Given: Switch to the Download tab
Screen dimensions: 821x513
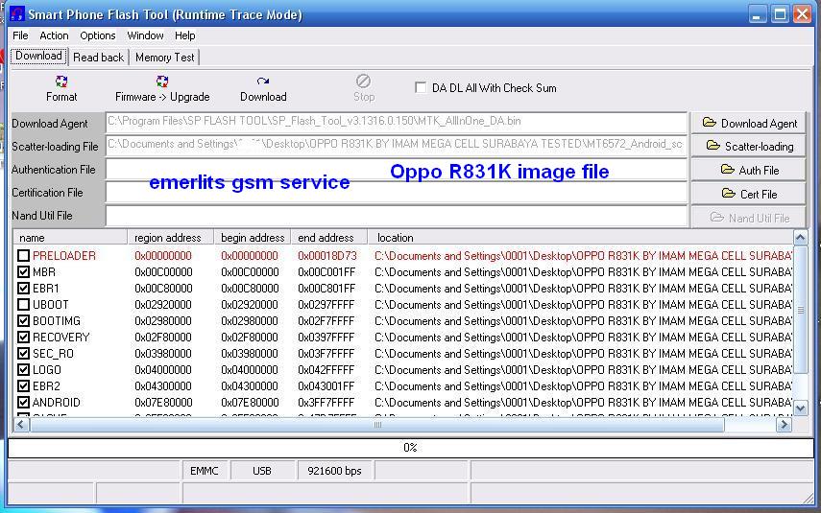Looking at the screenshot, I should point(38,56).
